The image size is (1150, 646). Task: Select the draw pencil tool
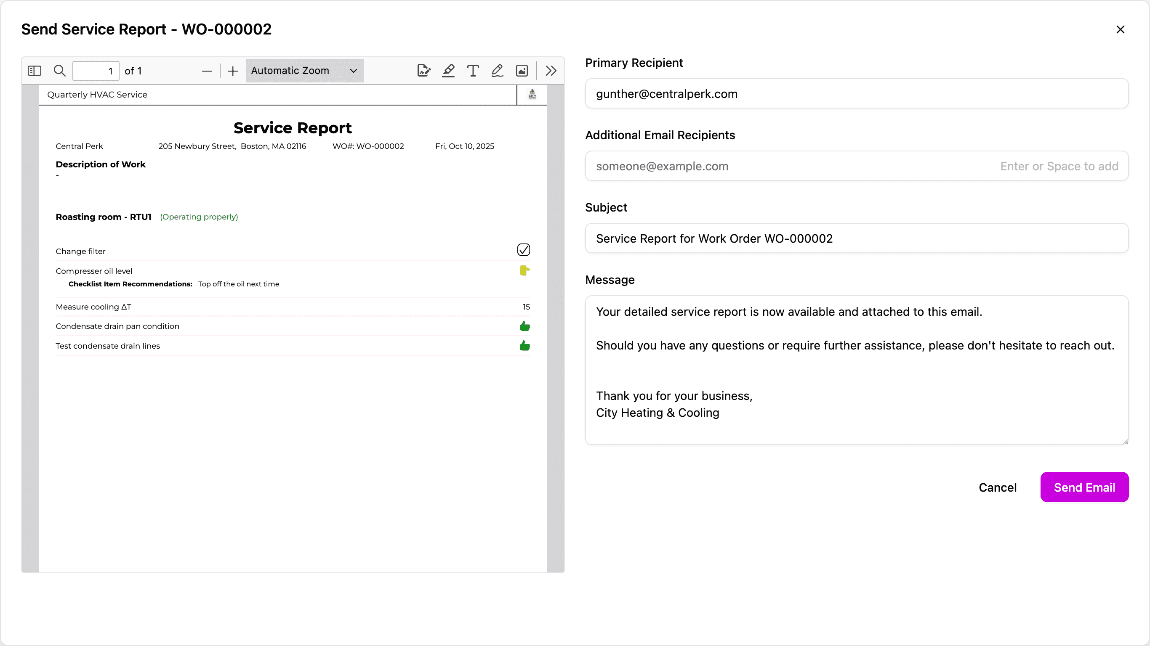[497, 71]
